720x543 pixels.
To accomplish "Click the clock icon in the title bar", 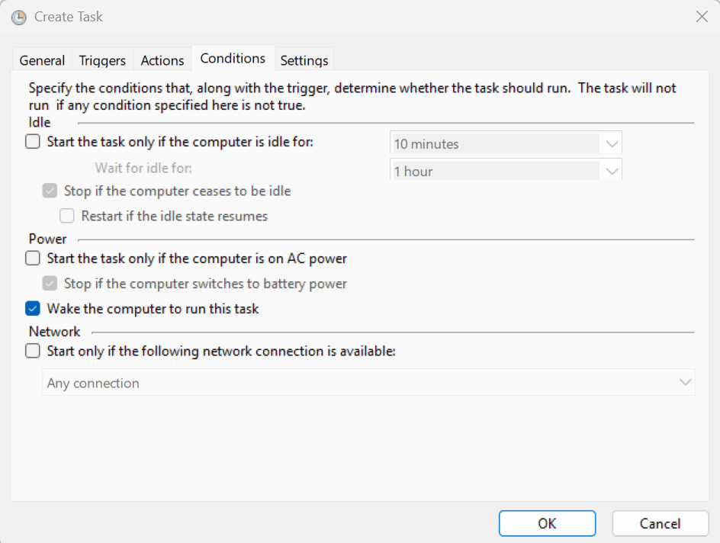I will [x=18, y=16].
